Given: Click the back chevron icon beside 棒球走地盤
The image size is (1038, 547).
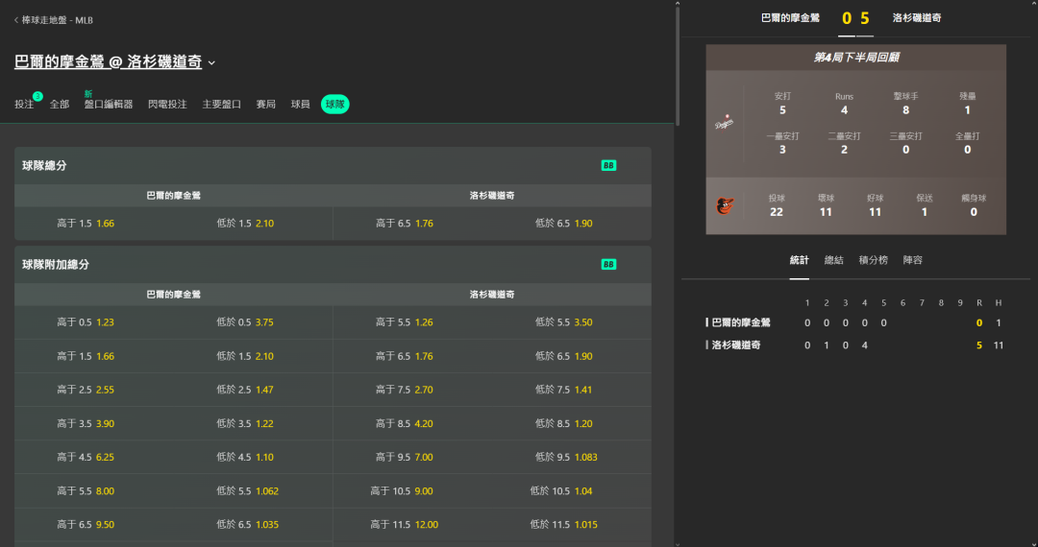Looking at the screenshot, I should point(16,20).
